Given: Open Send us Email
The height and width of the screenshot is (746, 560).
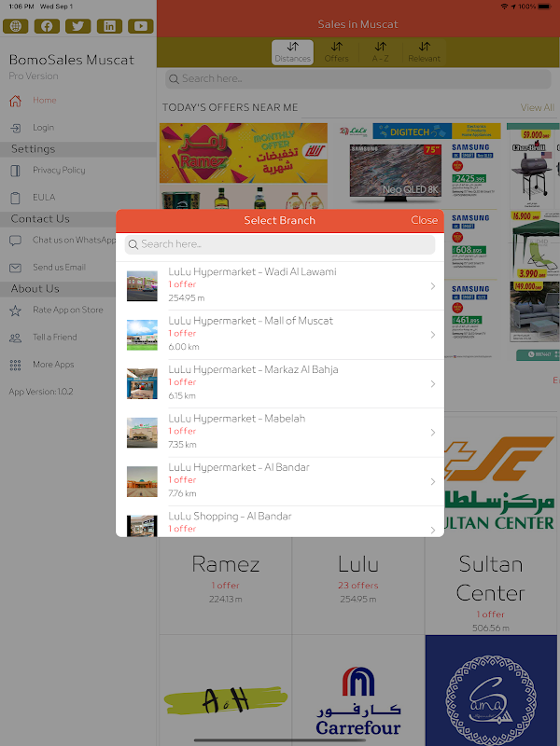Looking at the screenshot, I should [59, 267].
